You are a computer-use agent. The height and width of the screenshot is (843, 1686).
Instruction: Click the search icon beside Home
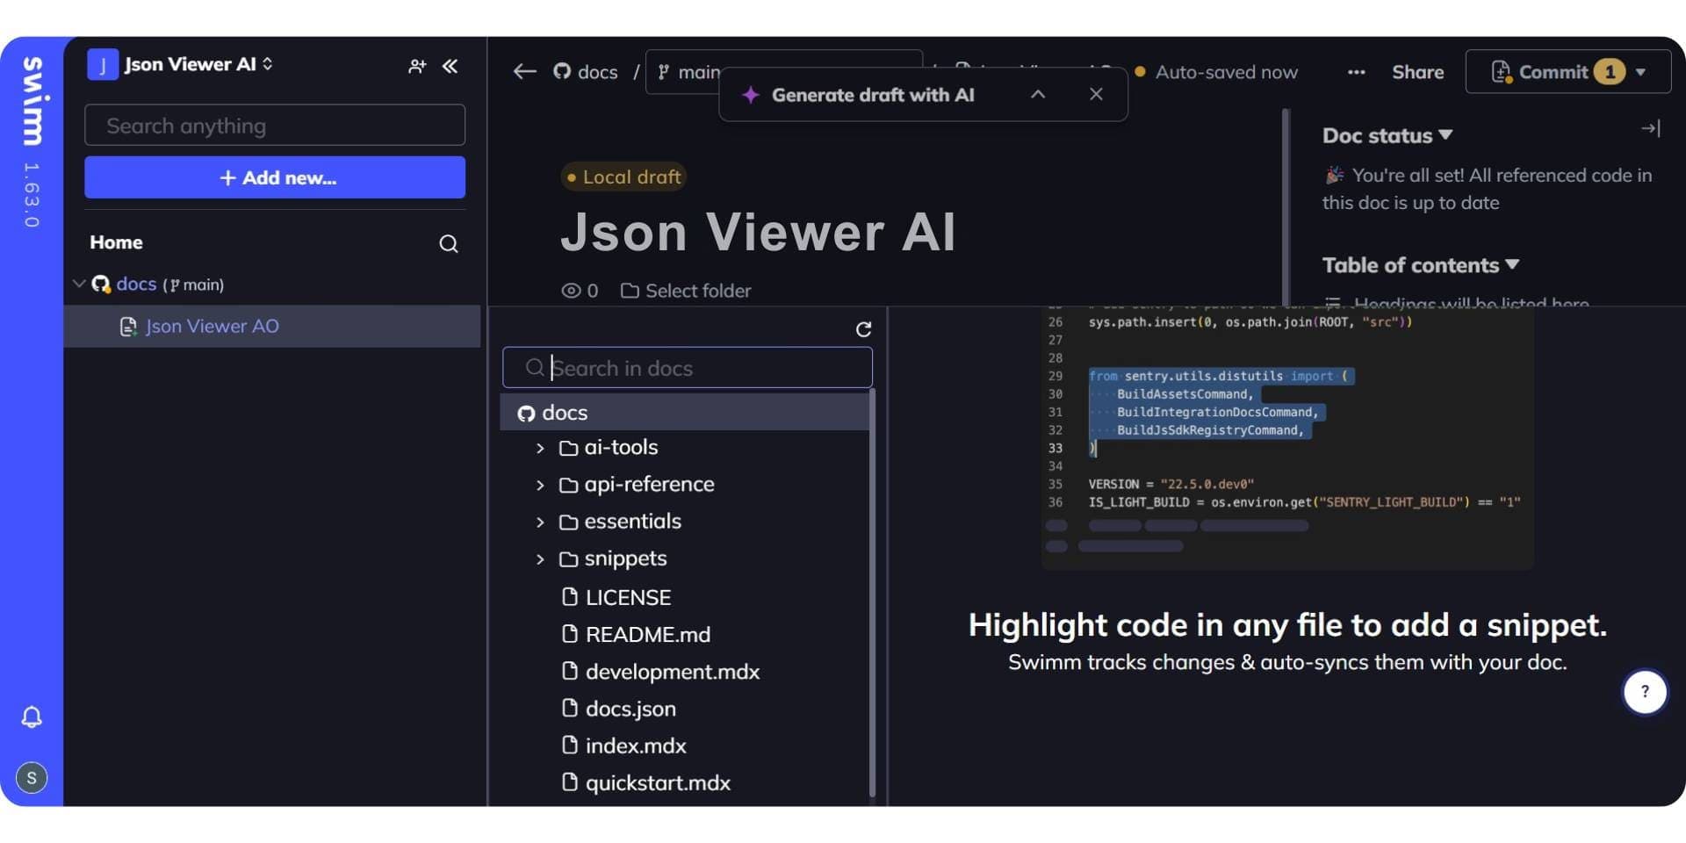tap(449, 243)
